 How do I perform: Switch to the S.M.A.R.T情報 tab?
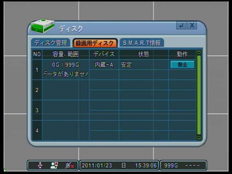click(142, 43)
